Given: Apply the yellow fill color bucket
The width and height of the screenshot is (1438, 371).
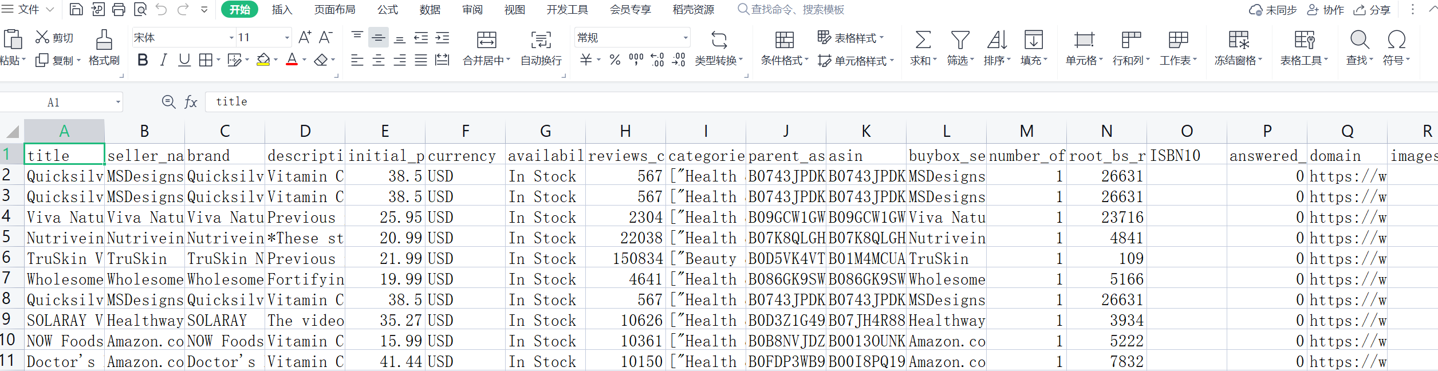Looking at the screenshot, I should click(263, 60).
